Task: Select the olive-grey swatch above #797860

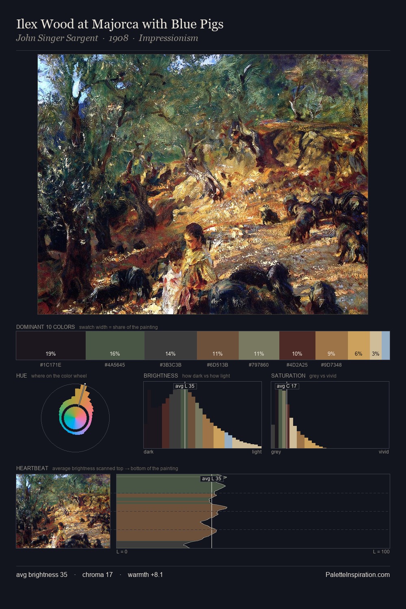Action: point(259,346)
